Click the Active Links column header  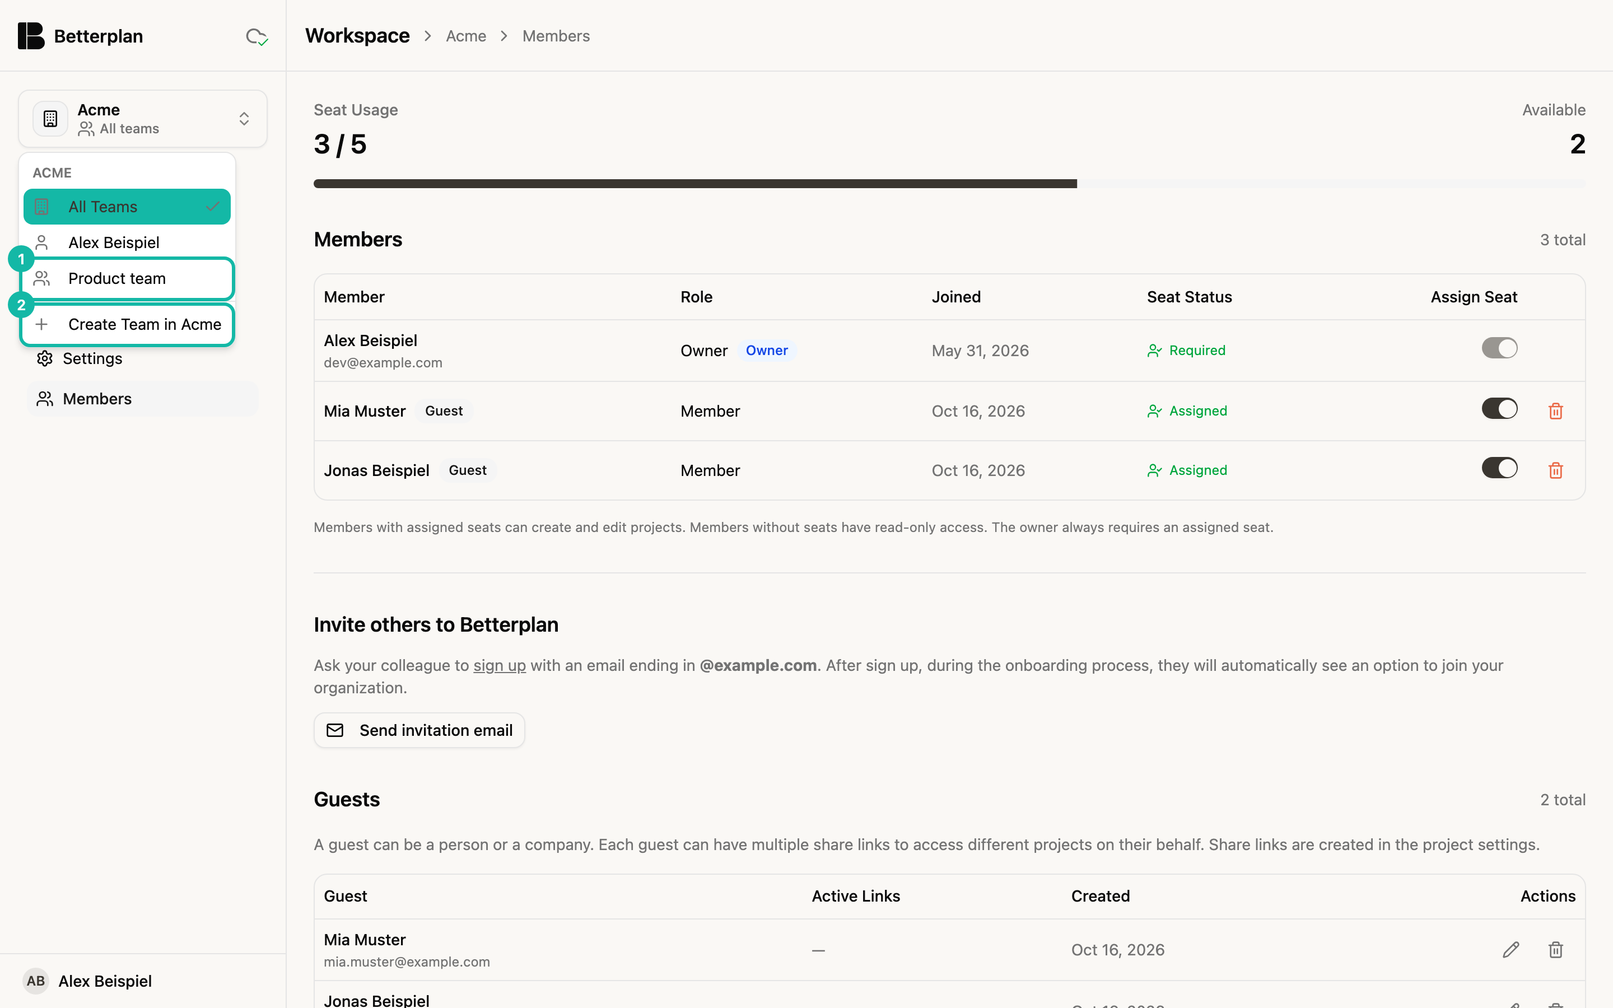click(856, 896)
